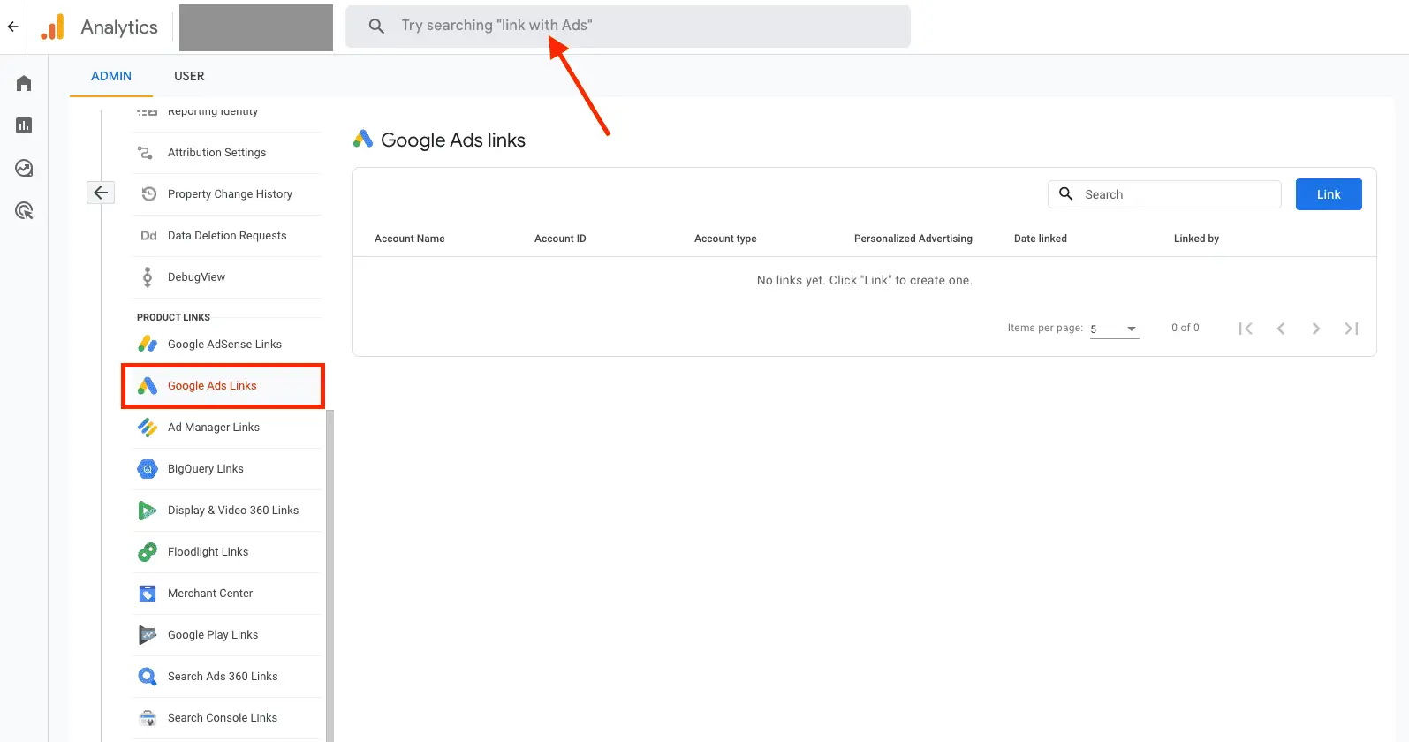Click the Google AdSense Links icon
Screen dimensions: 1409x742
[x=148, y=344]
